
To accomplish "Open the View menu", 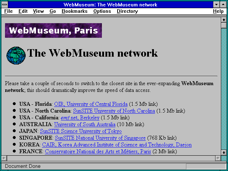I will 38,11.
